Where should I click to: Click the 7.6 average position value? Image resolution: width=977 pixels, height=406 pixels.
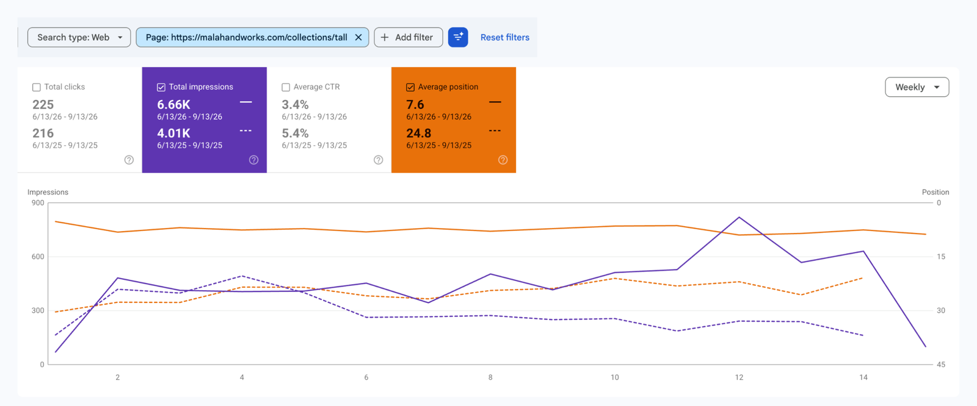(x=415, y=104)
